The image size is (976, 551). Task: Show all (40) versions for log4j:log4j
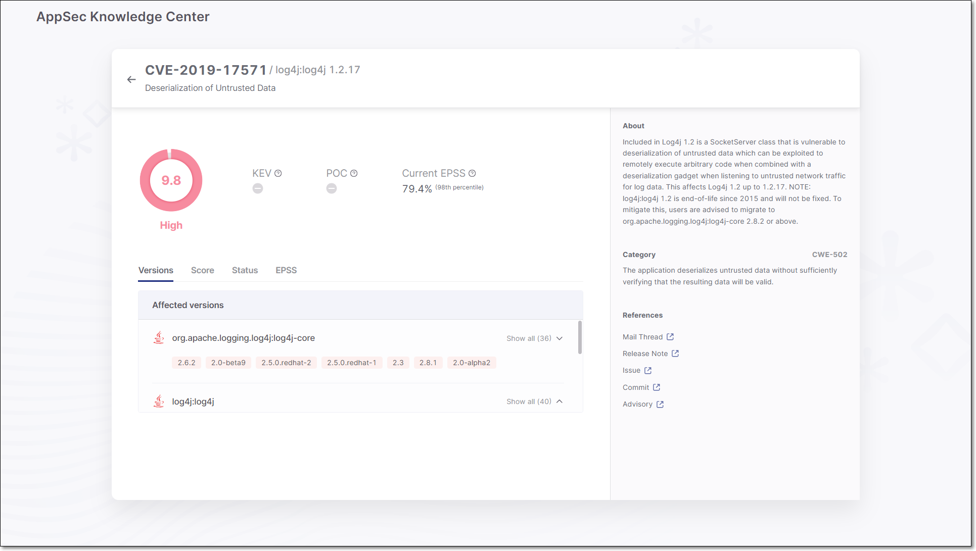[529, 402]
